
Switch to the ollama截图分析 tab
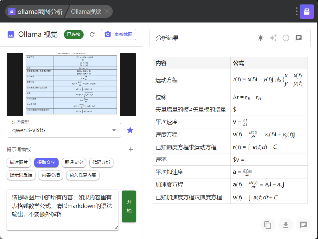coord(36,12)
